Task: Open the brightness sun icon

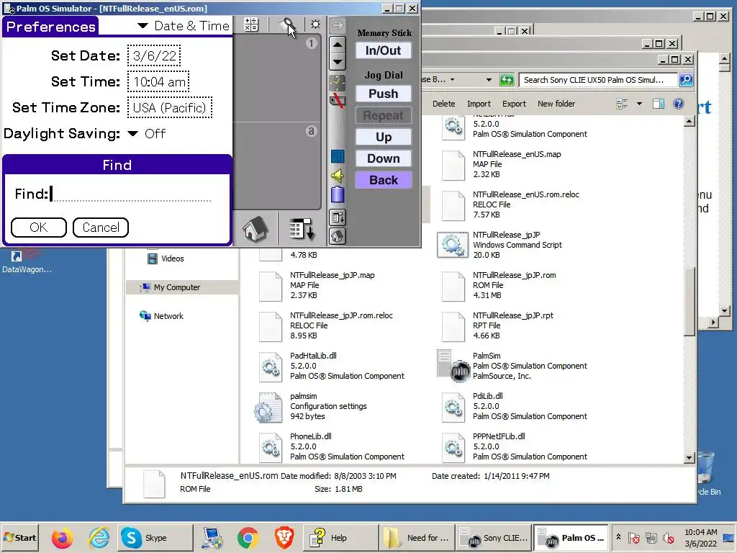Action: click(x=315, y=24)
